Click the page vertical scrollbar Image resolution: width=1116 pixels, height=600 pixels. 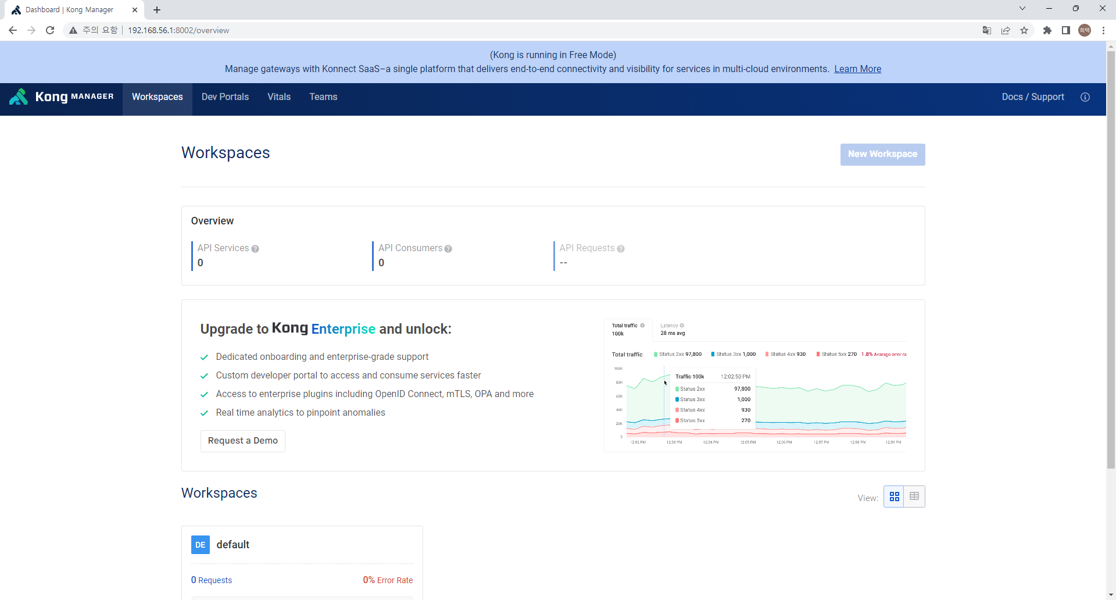(1111, 260)
